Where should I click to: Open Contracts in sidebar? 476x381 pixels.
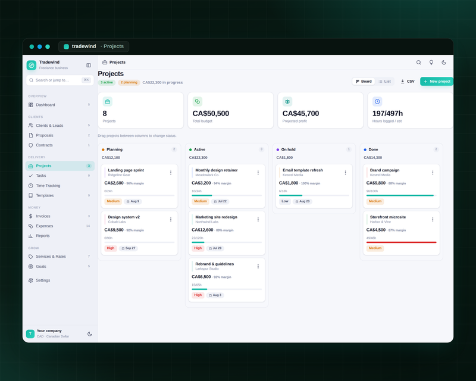60,145
